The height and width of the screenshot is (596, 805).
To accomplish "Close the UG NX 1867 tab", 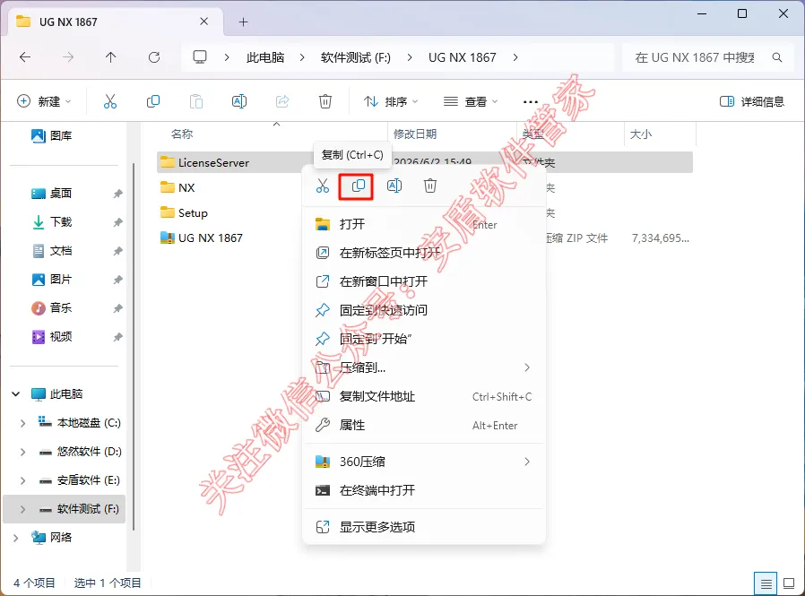I will tap(203, 22).
